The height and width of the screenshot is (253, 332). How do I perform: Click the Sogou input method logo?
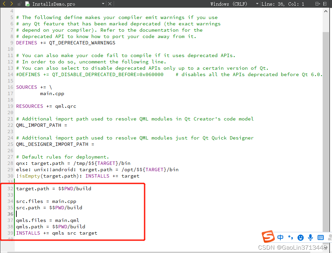pos(268,237)
